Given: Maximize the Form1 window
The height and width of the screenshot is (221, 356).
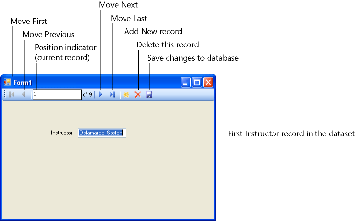Looking at the screenshot, I should coord(197,82).
